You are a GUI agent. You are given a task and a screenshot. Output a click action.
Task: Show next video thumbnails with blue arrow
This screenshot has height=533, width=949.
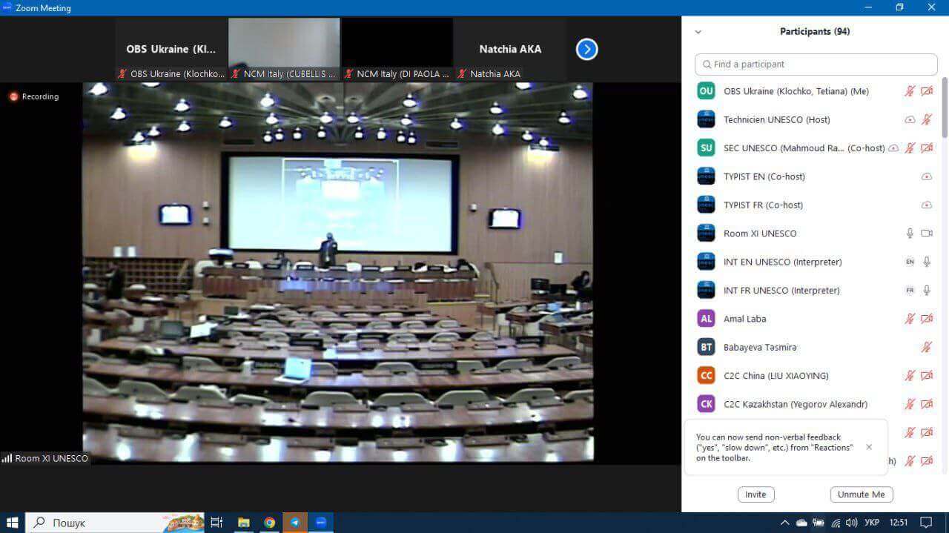tap(586, 49)
